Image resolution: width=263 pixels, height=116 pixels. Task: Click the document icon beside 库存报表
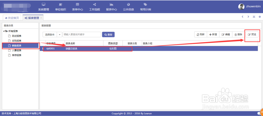pos(9,55)
